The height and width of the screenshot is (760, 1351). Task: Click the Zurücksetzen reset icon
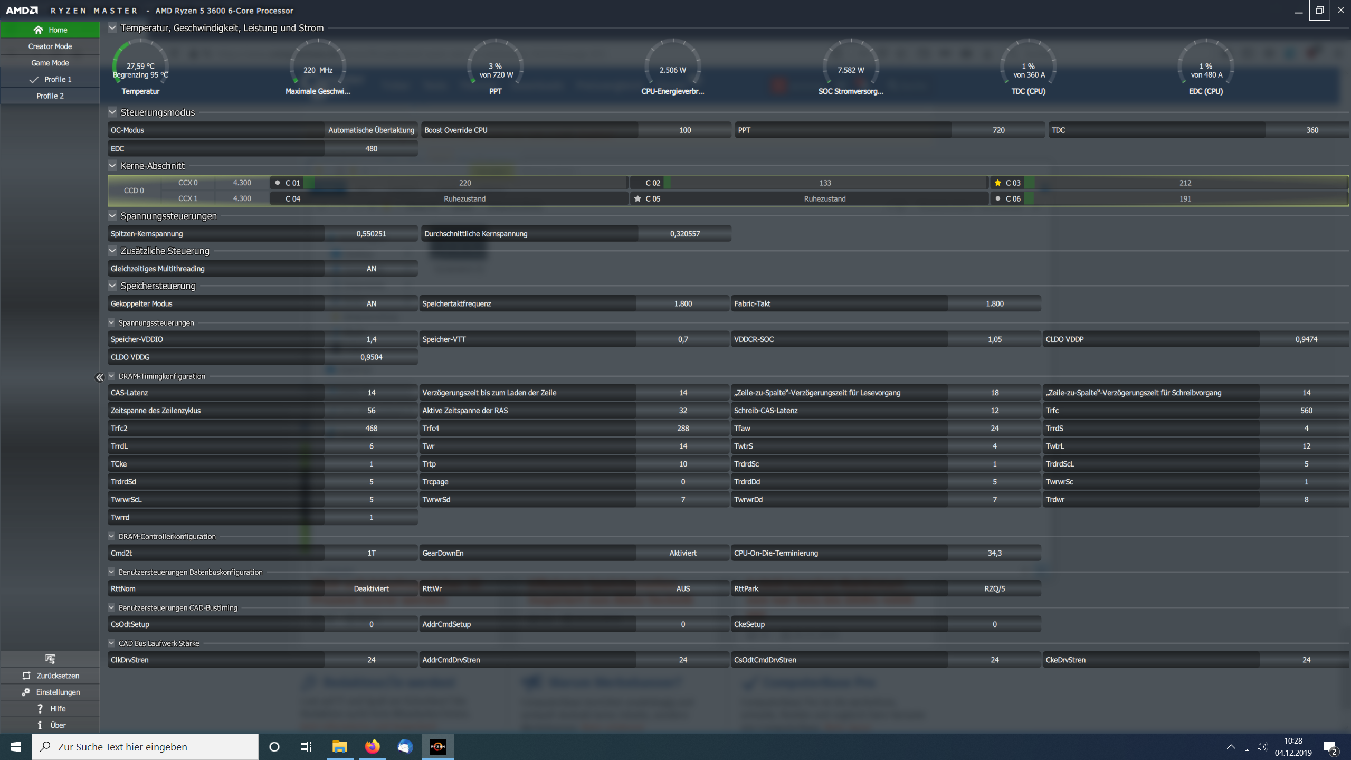tap(26, 676)
